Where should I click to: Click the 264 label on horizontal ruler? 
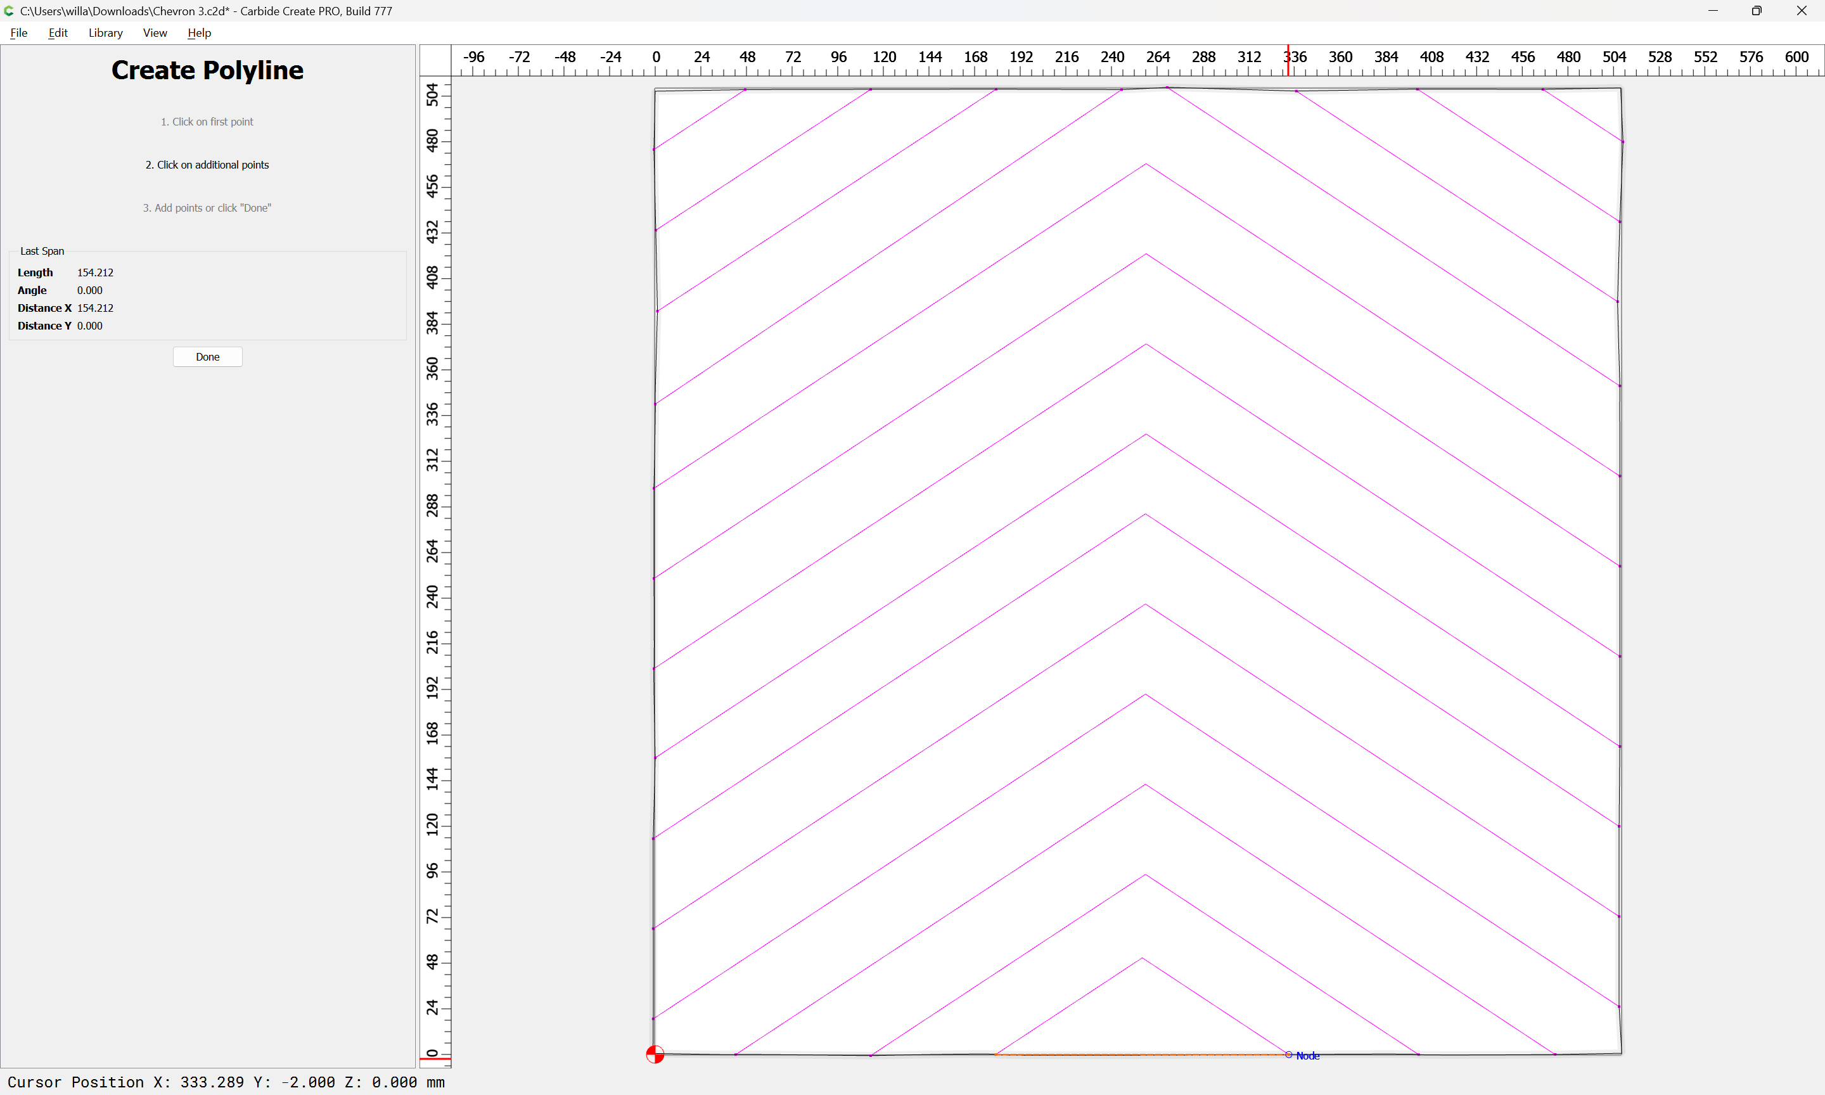point(1158,57)
